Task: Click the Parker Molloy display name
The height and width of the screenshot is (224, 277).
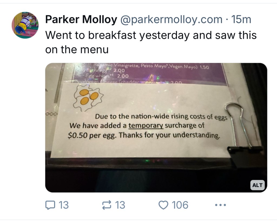Action: (x=81, y=20)
